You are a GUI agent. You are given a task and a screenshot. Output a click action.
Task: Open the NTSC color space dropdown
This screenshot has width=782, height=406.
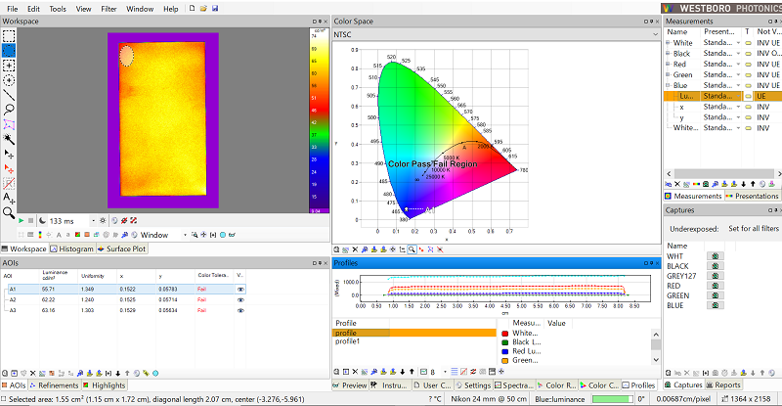click(x=655, y=34)
